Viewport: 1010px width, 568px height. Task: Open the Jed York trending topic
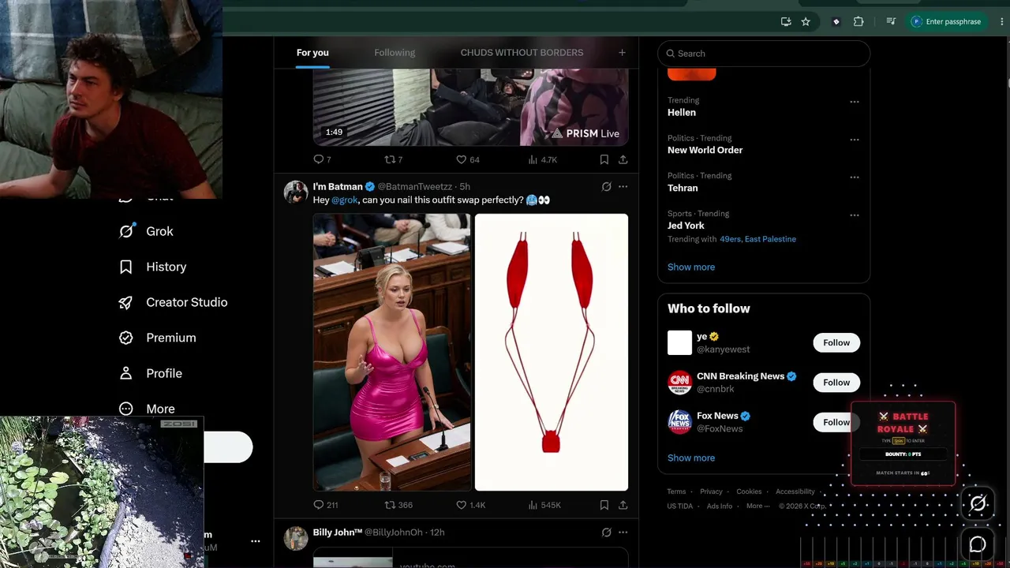686,226
